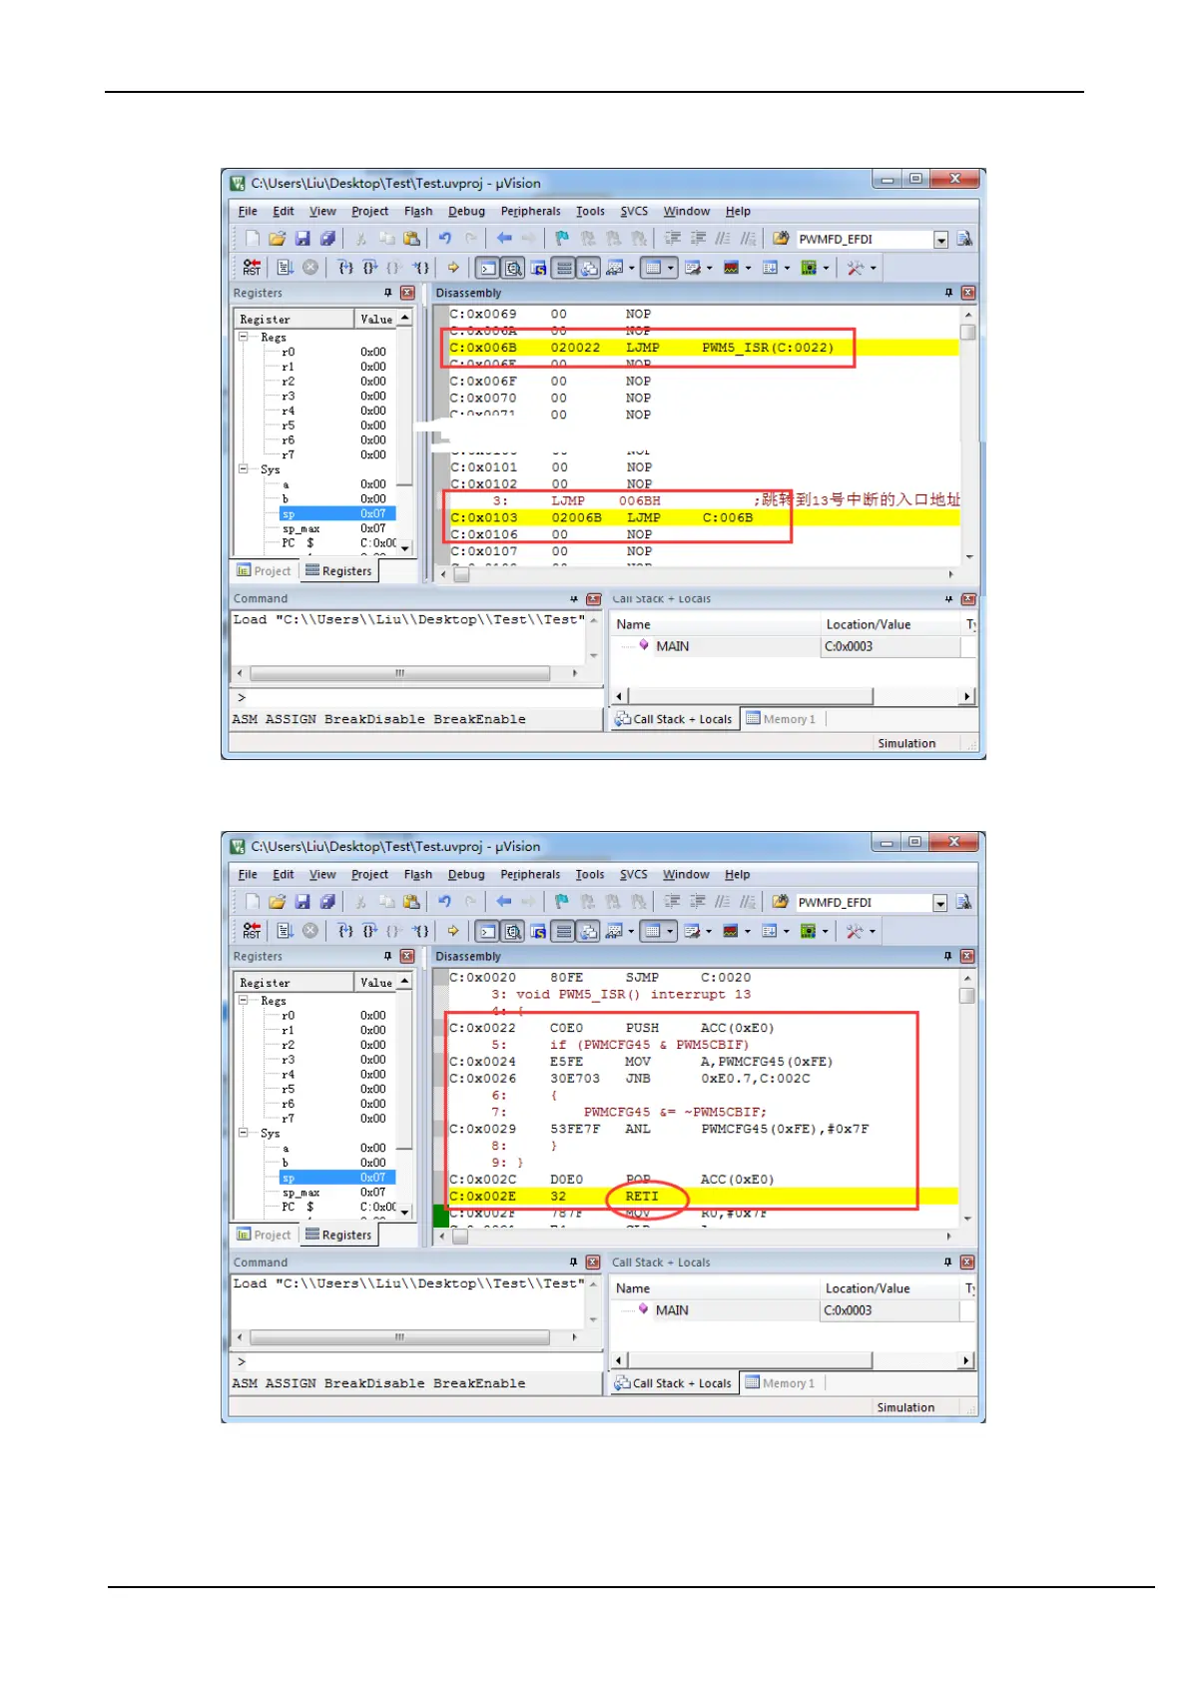Switch to Call Stack + Locals tab in lower window
Screen dimensions: 1189x1682
(674, 1383)
